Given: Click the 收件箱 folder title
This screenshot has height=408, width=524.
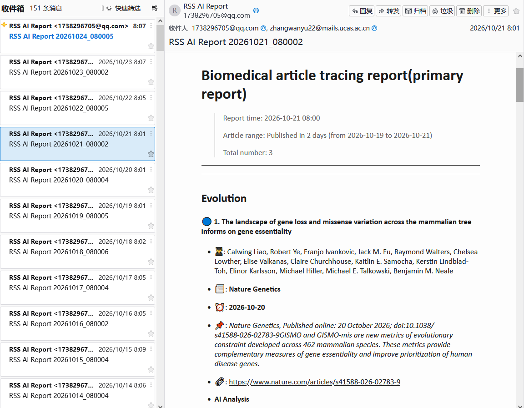Looking at the screenshot, I should pyautogui.click(x=13, y=9).
